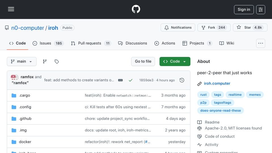Open the .github folder

click(25, 119)
